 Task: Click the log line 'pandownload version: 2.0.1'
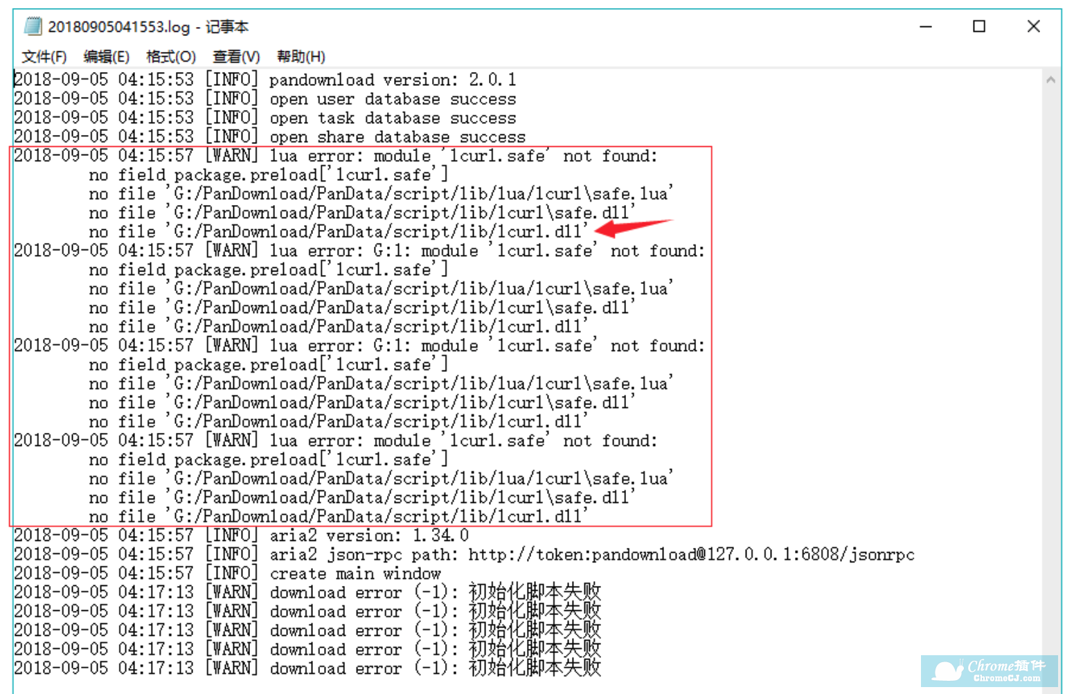click(x=265, y=80)
